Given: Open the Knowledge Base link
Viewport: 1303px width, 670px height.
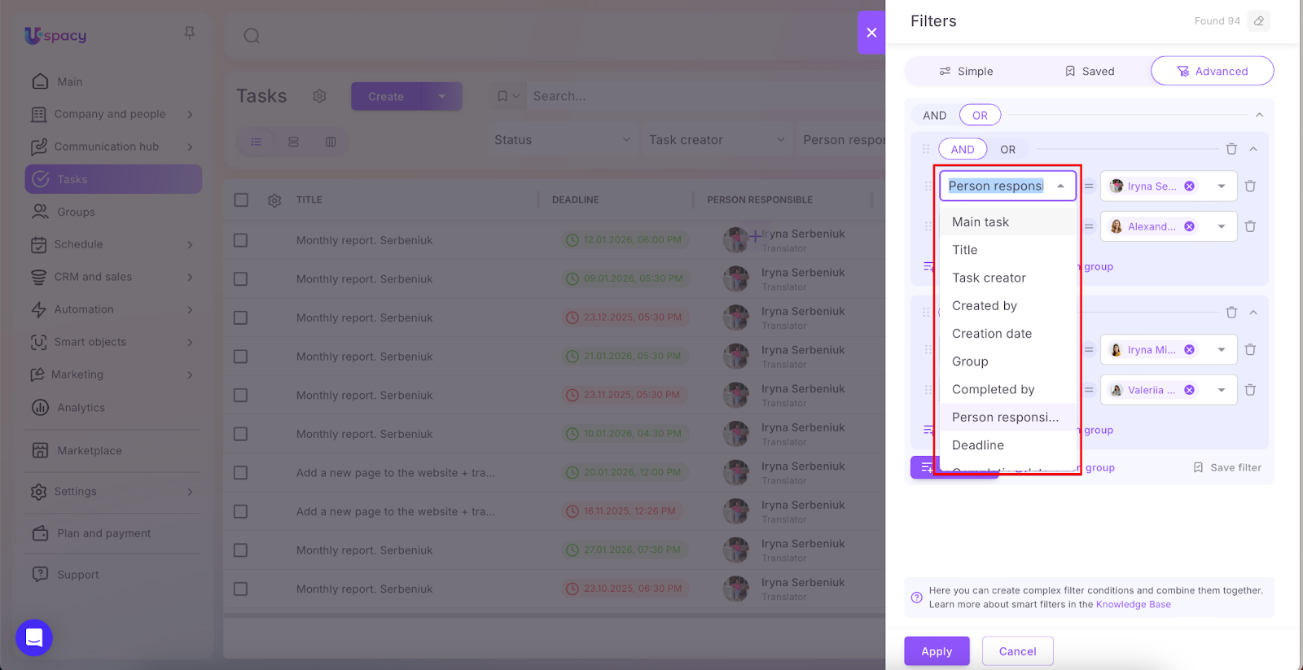Looking at the screenshot, I should click(1133, 605).
